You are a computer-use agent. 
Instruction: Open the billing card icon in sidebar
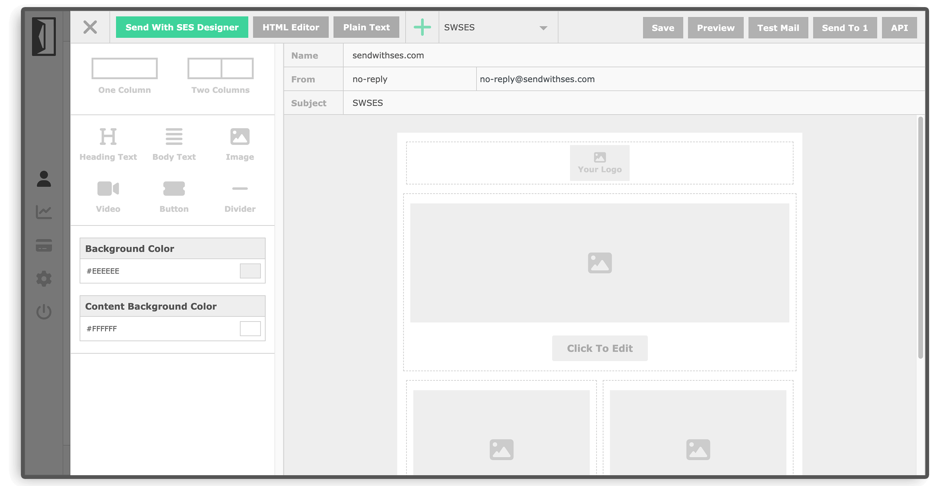tap(44, 245)
